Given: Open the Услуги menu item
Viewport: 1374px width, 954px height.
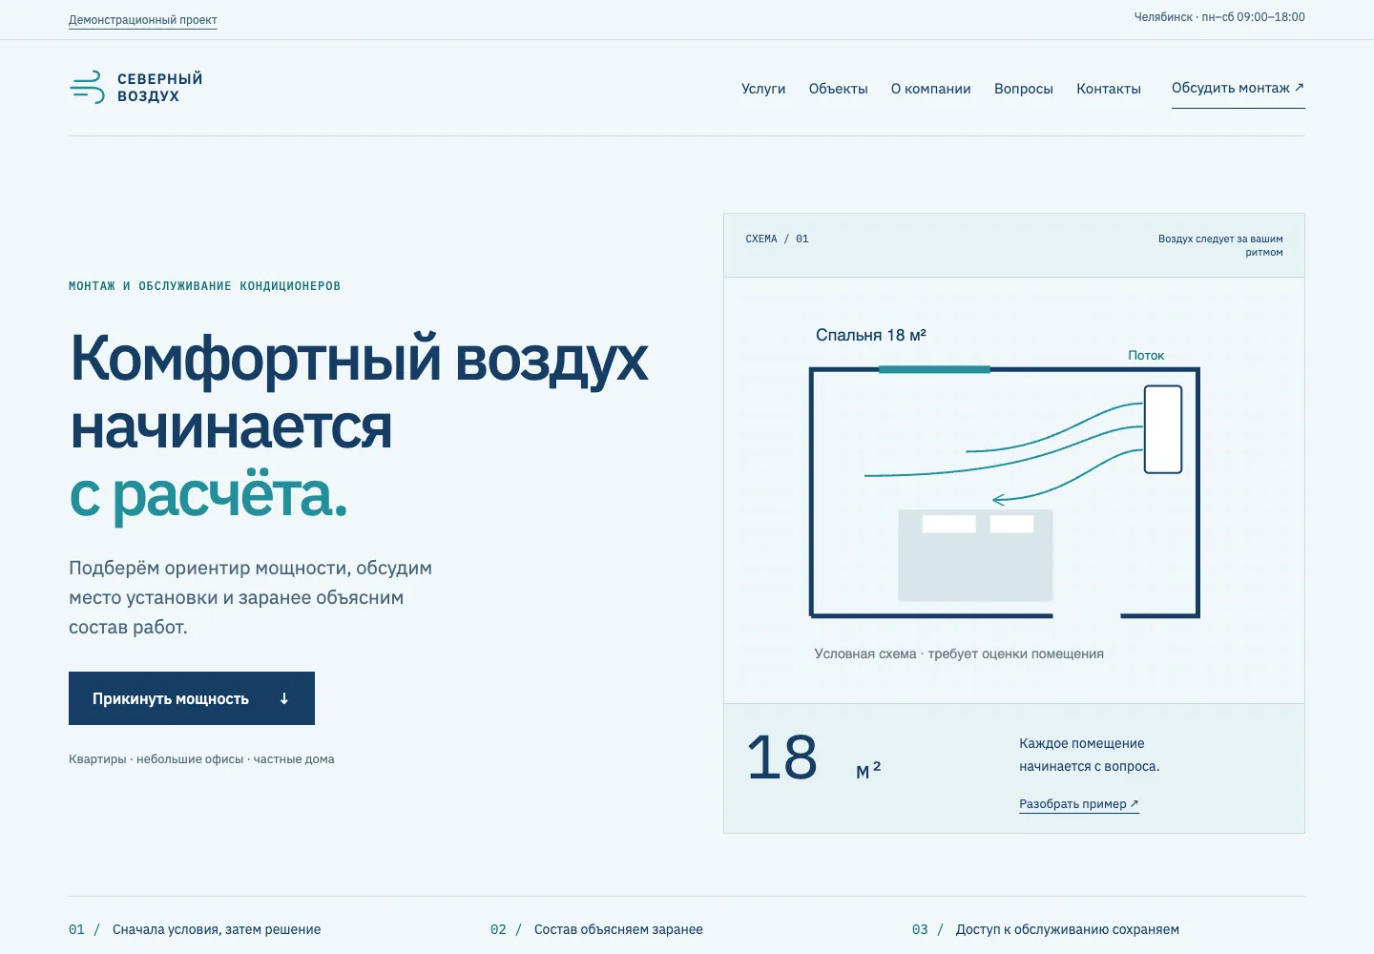Looking at the screenshot, I should pyautogui.click(x=763, y=89).
